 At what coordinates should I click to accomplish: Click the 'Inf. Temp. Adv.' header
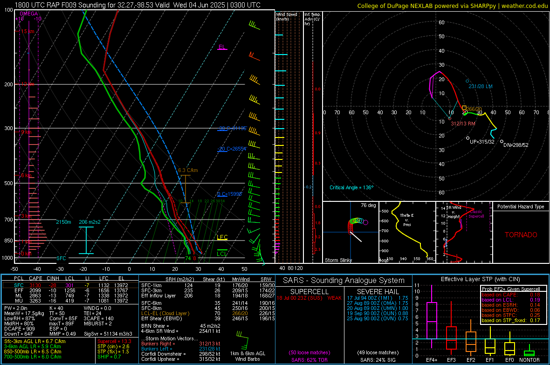coord(312,19)
